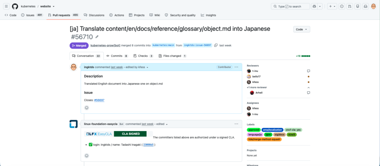380x166 pixels.
Task: Click the approved label
Action: [x=254, y=130]
